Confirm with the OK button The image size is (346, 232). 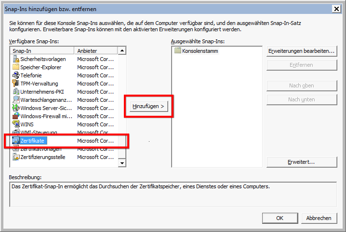point(279,218)
